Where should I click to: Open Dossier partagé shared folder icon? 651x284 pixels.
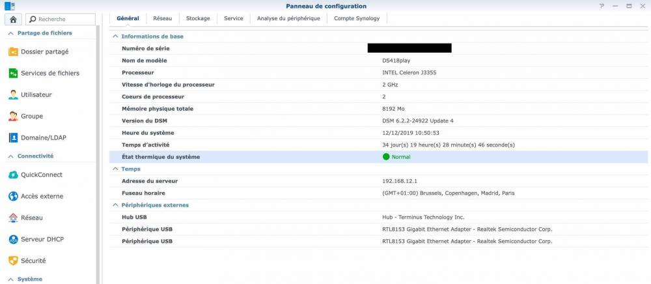point(13,52)
